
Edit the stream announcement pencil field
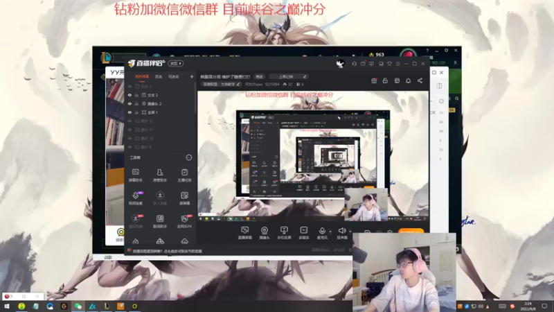288,76
